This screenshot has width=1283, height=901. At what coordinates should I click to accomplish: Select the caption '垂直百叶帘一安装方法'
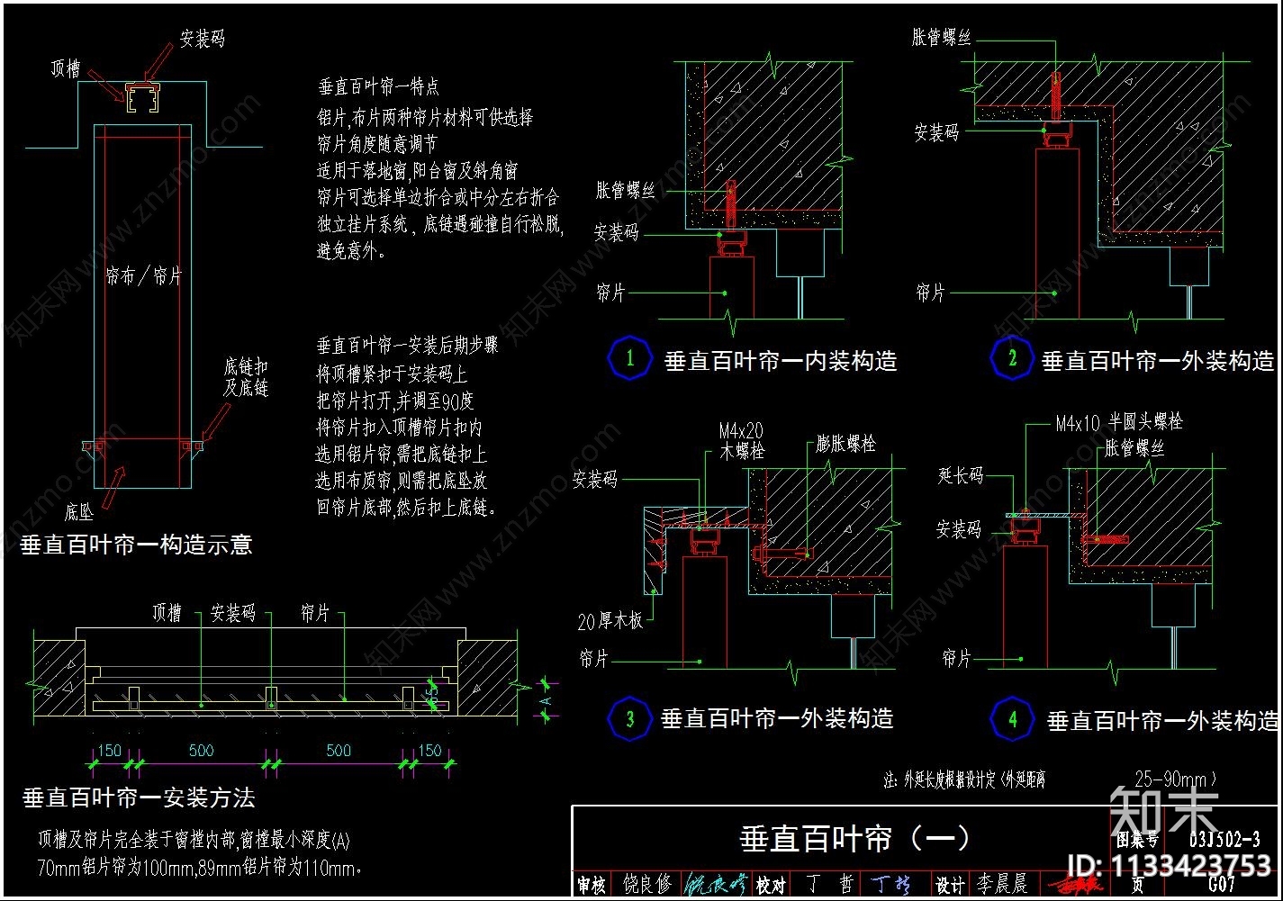(138, 797)
